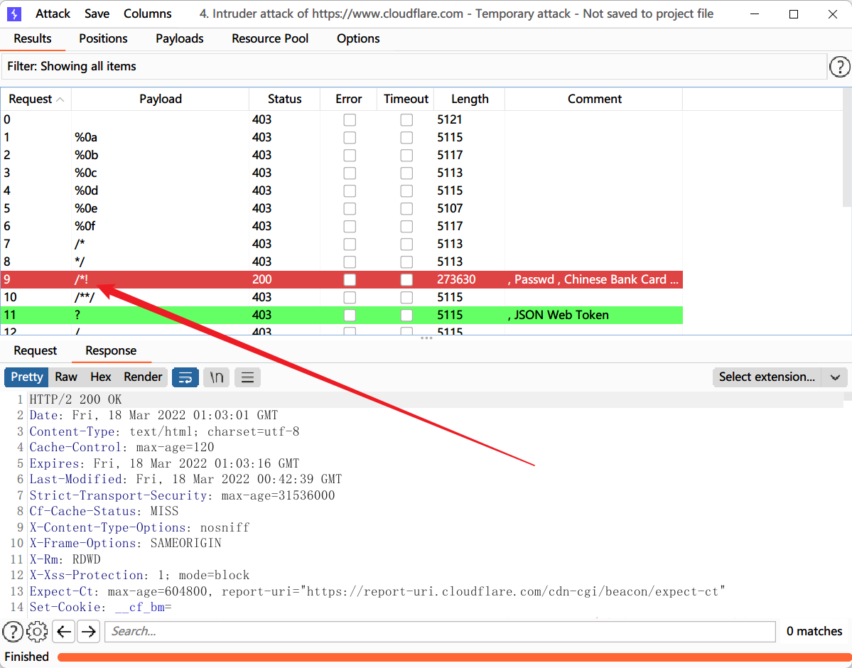This screenshot has width=852, height=668.
Task: Focus the response Search input field
Action: (440, 632)
